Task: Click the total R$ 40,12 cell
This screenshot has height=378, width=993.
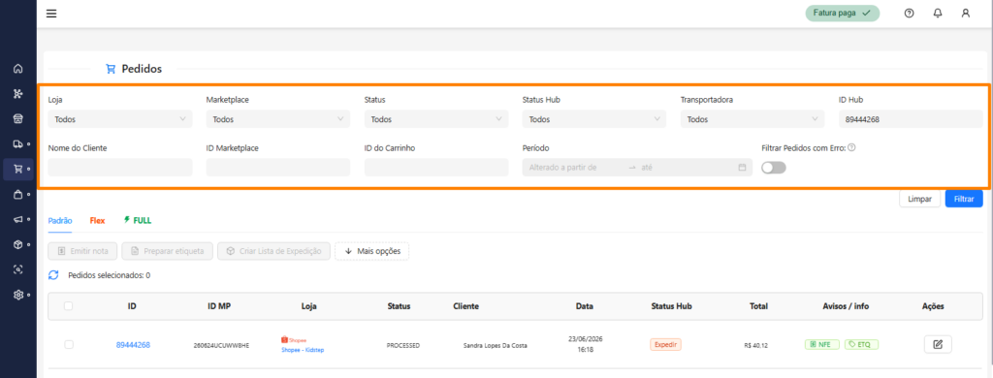Action: 756,346
